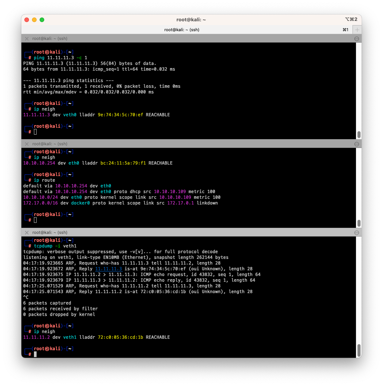
Task: Click the green zoom window button
Action: (x=42, y=20)
